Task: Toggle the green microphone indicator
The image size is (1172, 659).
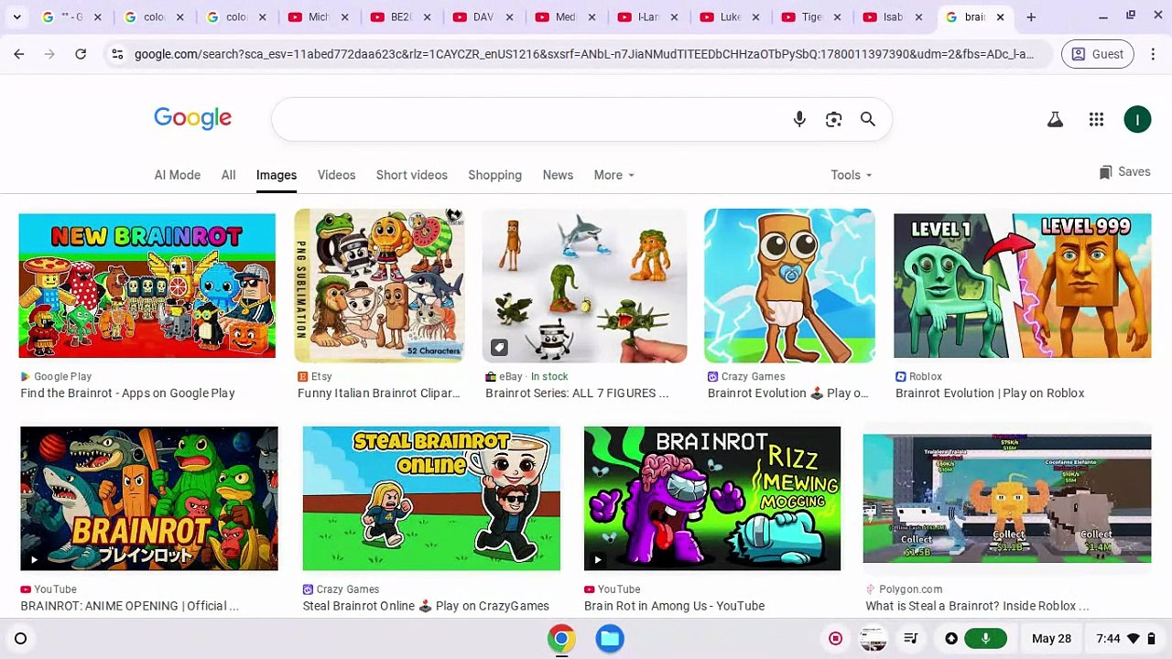Action: (985, 639)
